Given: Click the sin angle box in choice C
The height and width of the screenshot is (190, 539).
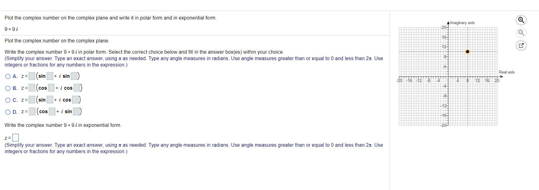Looking at the screenshot, I should coord(50,99).
